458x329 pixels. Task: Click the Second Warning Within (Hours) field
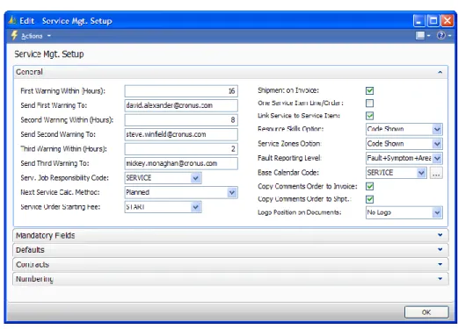pyautogui.click(x=181, y=120)
